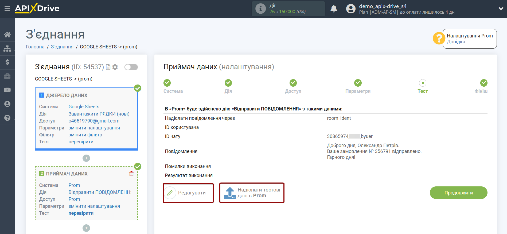507x234 pixels.
Task: Click receiver перевірити test link
Action: pos(81,213)
